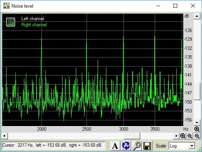Click the vertical scrollbar up arrow near dB

coord(197,16)
